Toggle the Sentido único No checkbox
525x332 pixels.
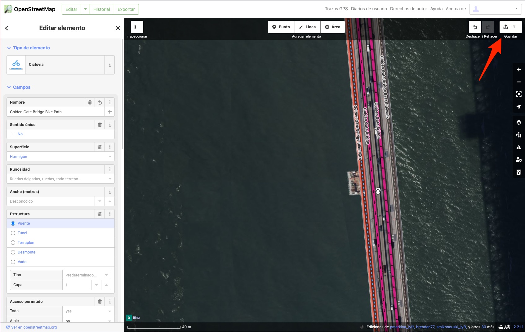[13, 134]
